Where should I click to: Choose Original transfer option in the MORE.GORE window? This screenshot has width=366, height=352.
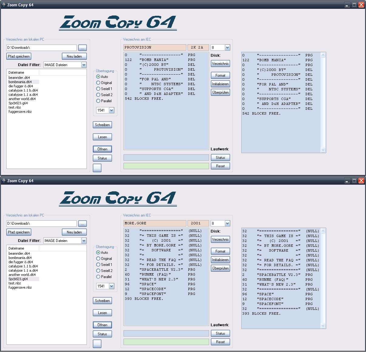coord(98,259)
